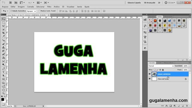The width and height of the screenshot is (192, 108).
Task: Enable Mostrar Contr. Transf. checkbox
Action: coord(39,11)
